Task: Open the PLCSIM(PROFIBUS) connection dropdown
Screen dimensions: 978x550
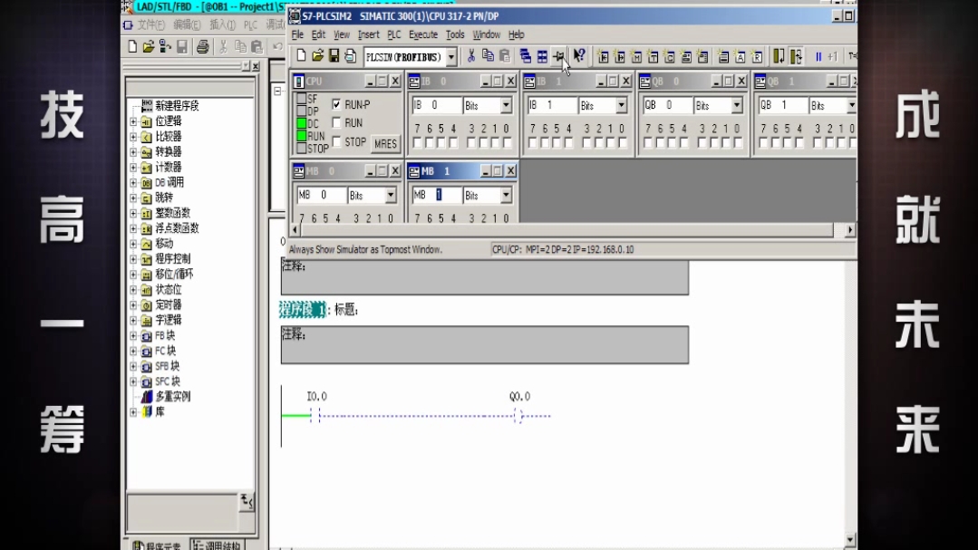Action: coord(451,57)
